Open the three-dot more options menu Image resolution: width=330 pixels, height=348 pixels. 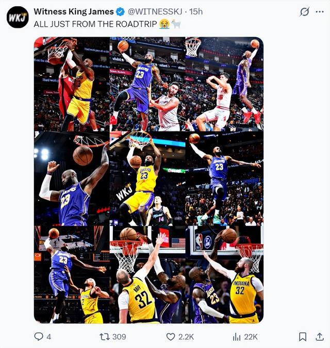[x=319, y=12]
